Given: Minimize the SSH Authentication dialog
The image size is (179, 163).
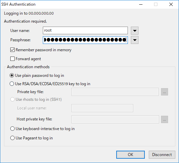Looking at the screenshot, I should pos(141,4).
